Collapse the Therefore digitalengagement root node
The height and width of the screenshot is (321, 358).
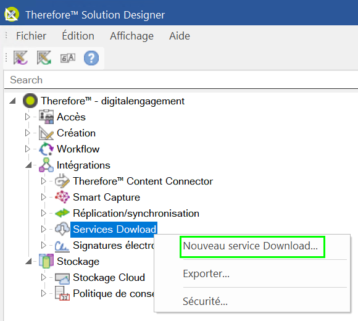(12, 101)
